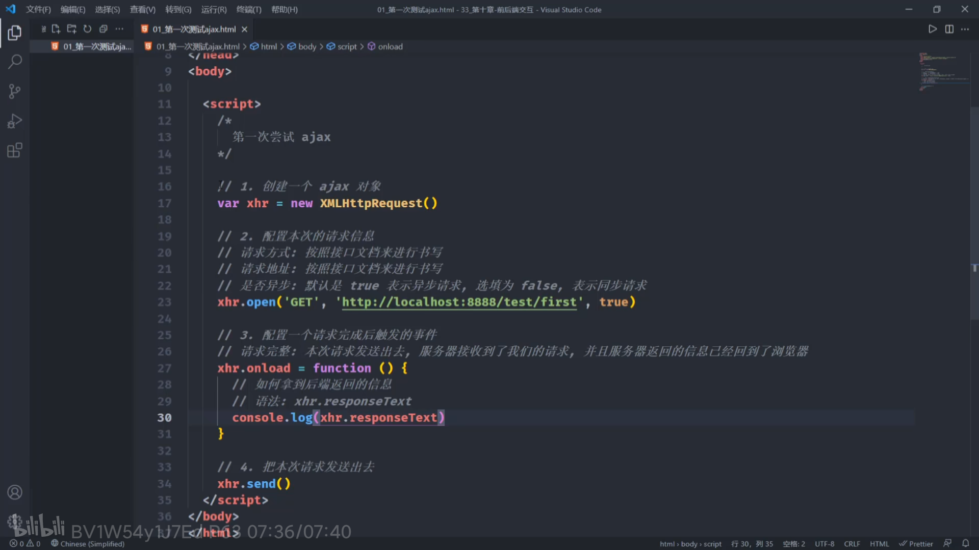Split the editor to the right

click(949, 29)
